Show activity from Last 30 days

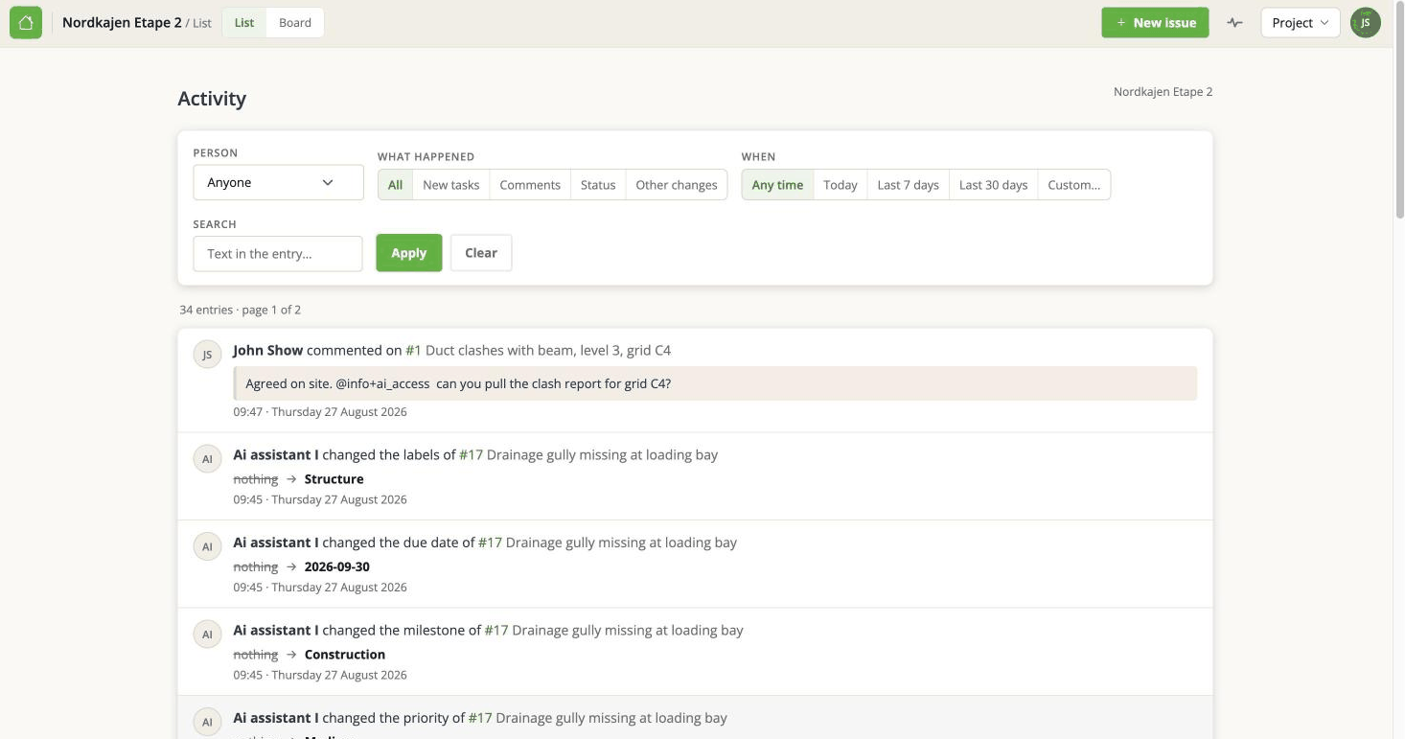pos(993,185)
